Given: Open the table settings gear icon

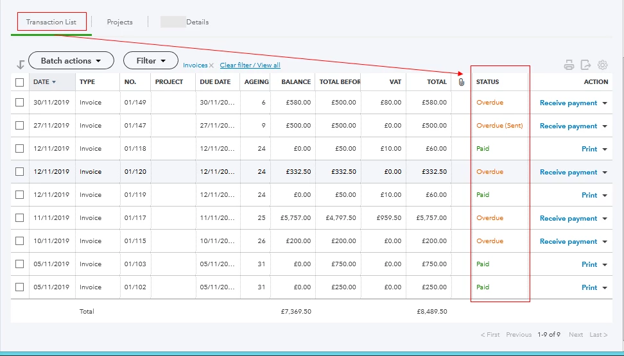Looking at the screenshot, I should click(x=603, y=65).
